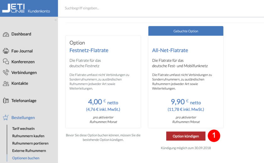Image resolution: width=264 pixels, height=163 pixels.
Task: Click the Option kündigen button
Action: (186, 136)
